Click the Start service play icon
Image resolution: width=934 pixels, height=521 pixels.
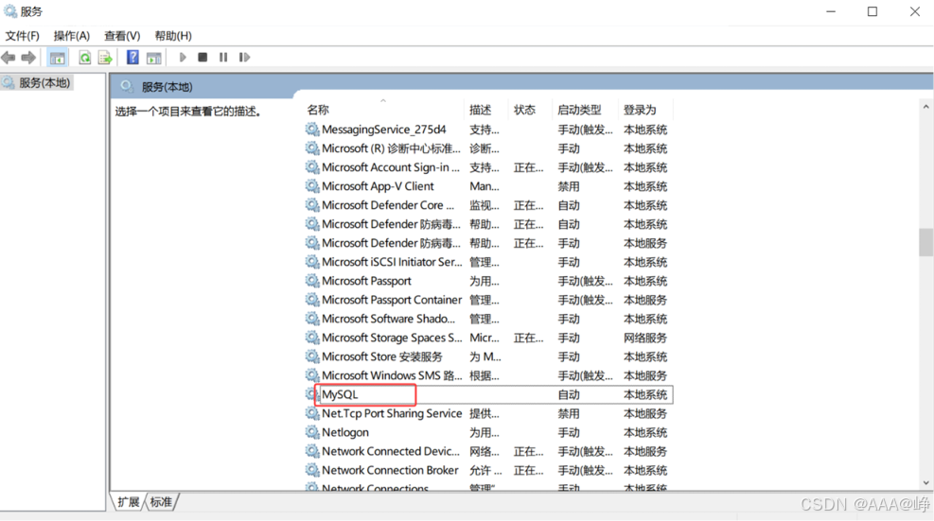click(x=183, y=57)
